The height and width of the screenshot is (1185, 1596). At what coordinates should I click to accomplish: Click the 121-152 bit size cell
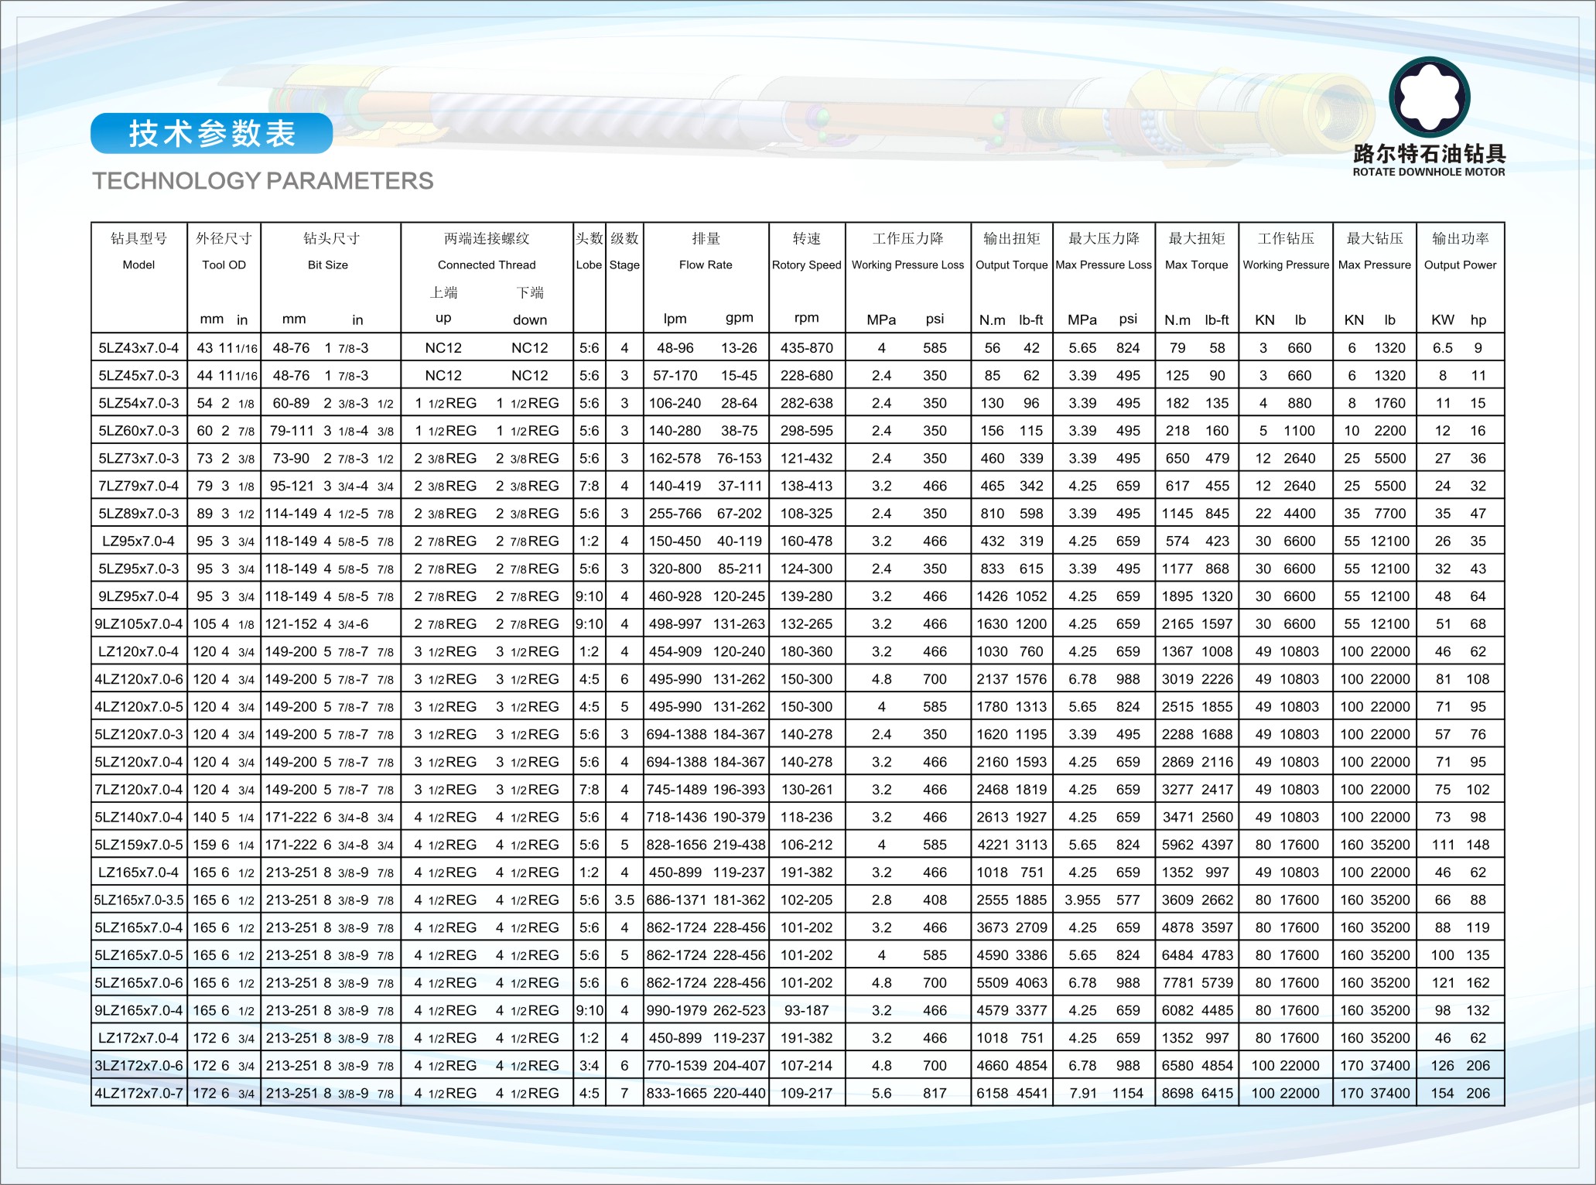[291, 624]
